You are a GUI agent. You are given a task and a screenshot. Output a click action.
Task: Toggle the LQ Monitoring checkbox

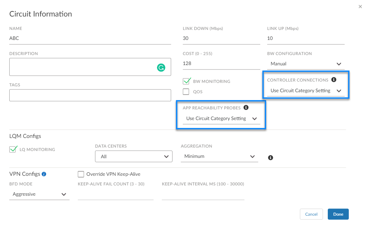click(x=13, y=149)
